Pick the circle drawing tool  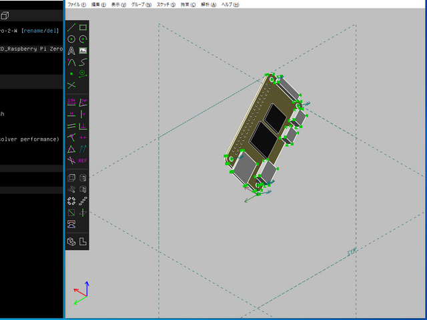pos(71,39)
